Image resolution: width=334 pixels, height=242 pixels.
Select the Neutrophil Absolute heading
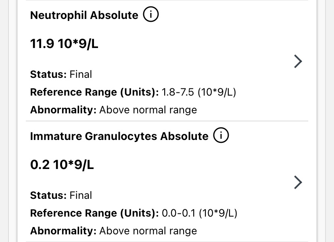pos(84,15)
